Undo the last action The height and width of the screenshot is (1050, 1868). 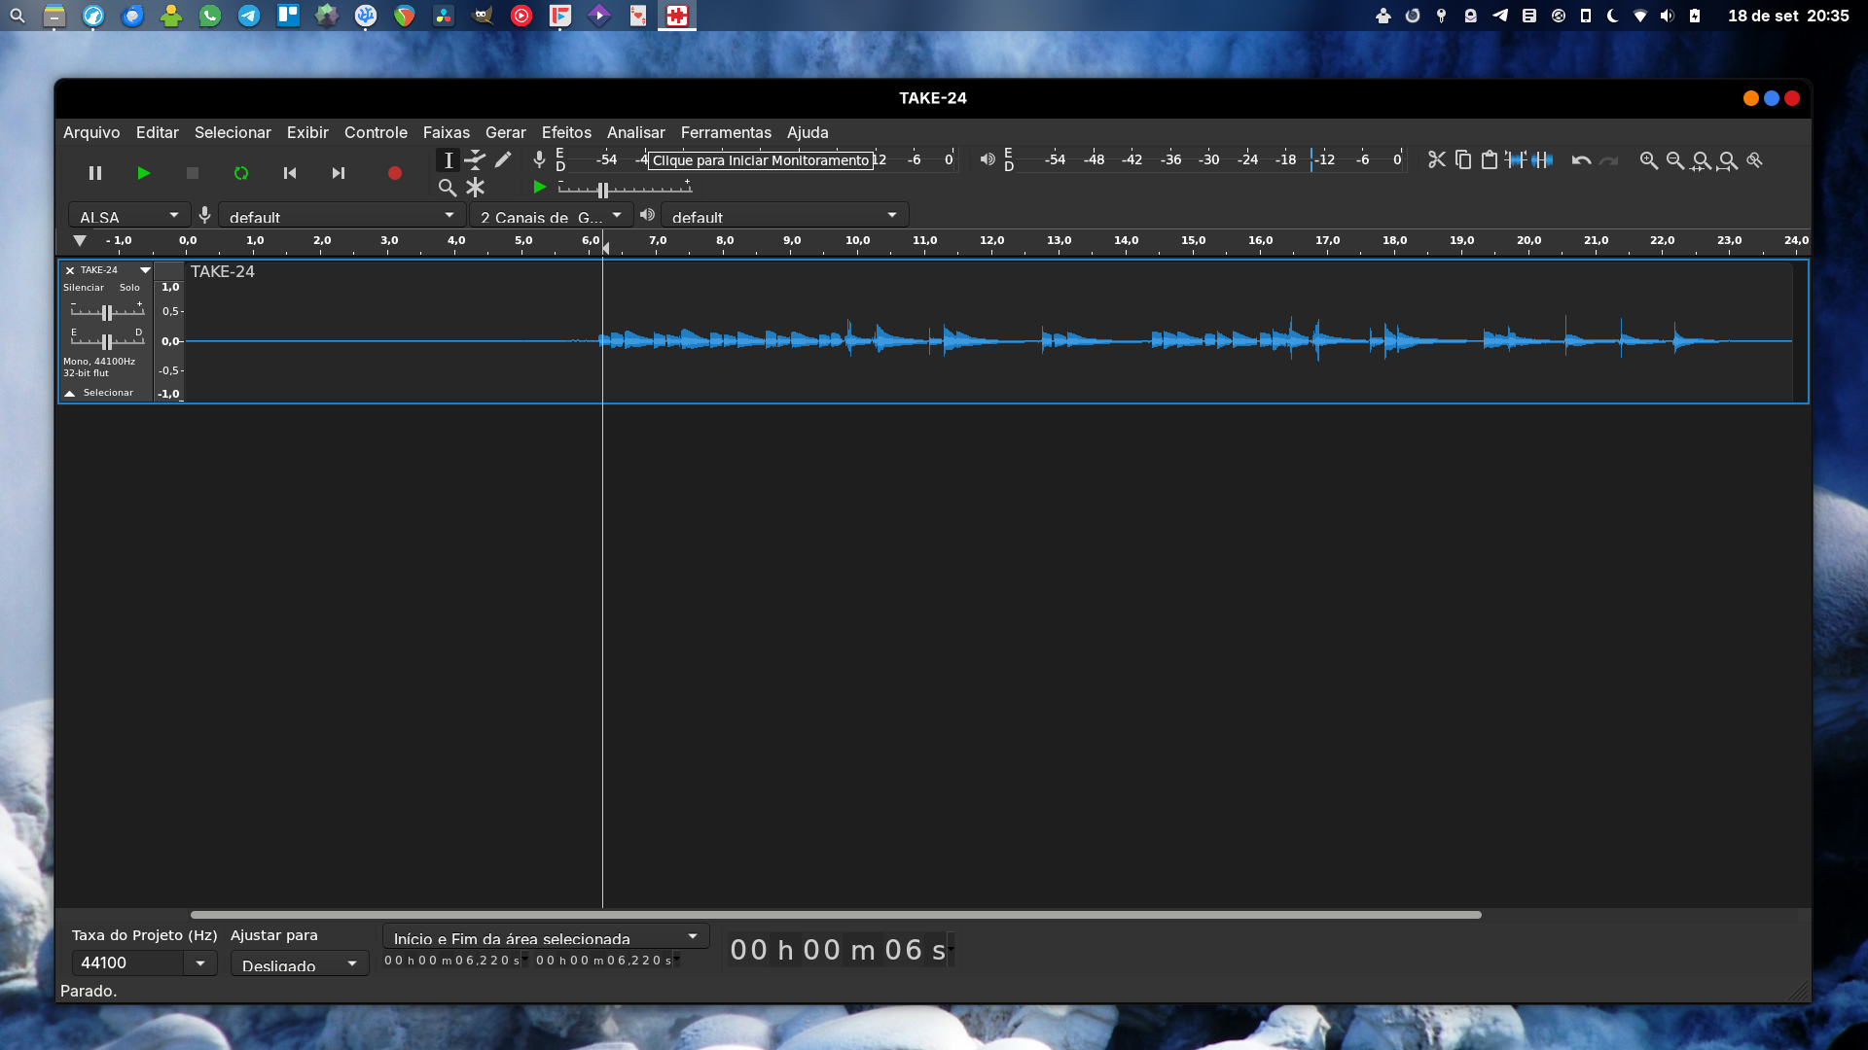[x=1581, y=159]
